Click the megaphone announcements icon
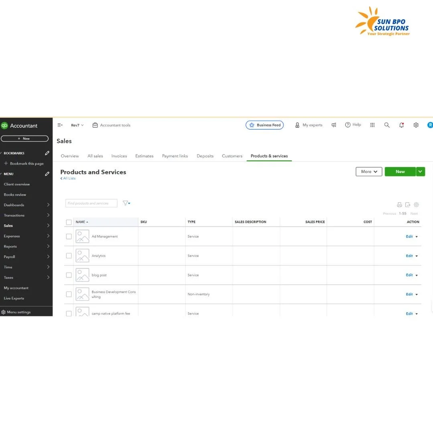Screen dimensions: 433x433 click(334, 125)
